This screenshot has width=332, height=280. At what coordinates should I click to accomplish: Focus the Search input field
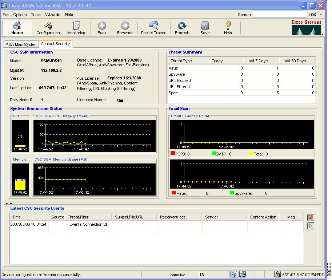280,15
